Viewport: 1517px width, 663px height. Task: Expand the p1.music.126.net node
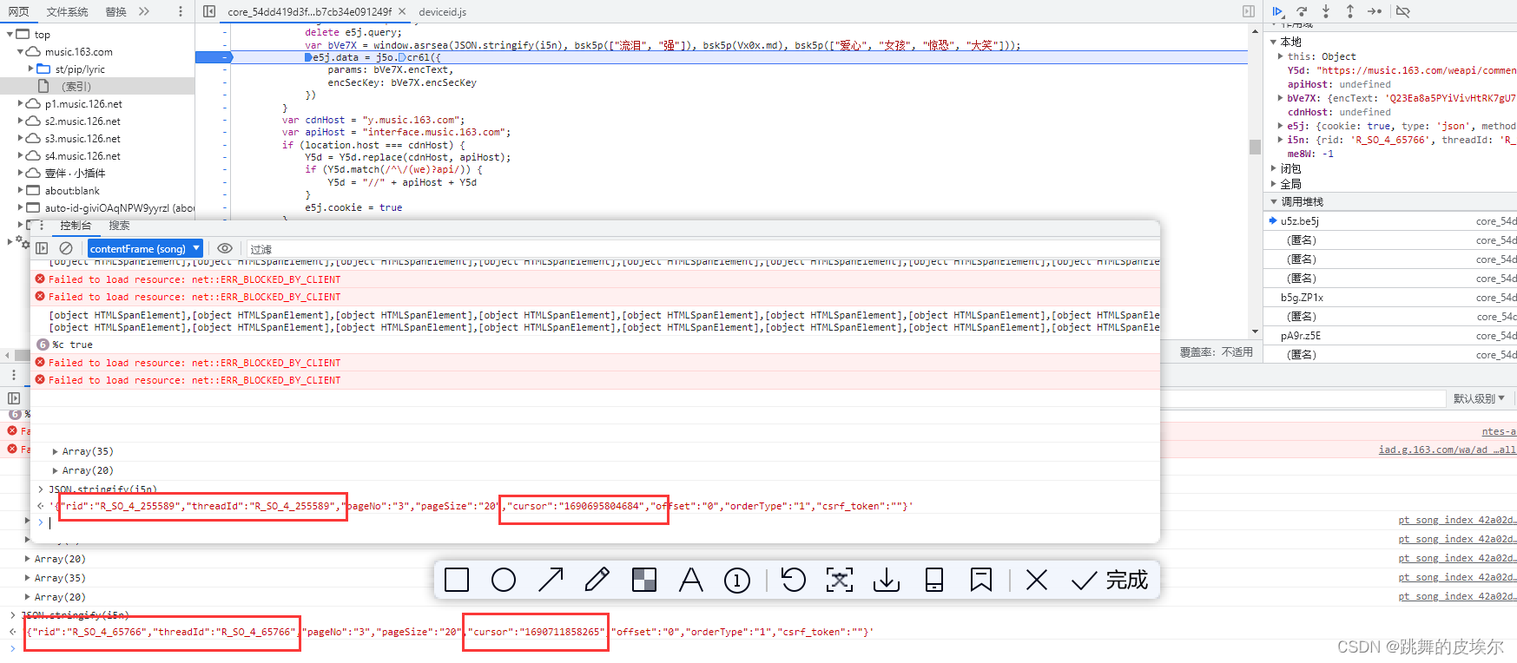(20, 103)
